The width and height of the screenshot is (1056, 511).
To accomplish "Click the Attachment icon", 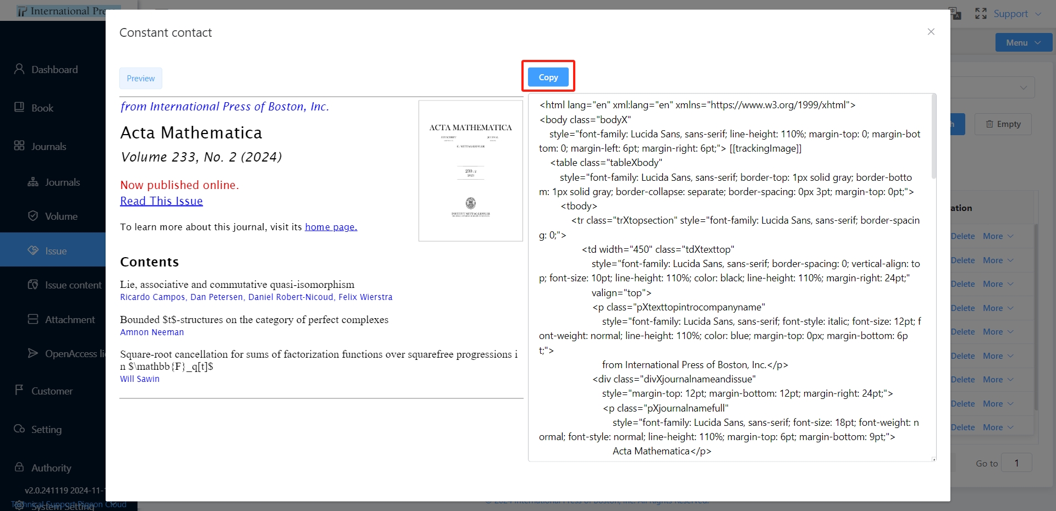I will pyautogui.click(x=33, y=319).
